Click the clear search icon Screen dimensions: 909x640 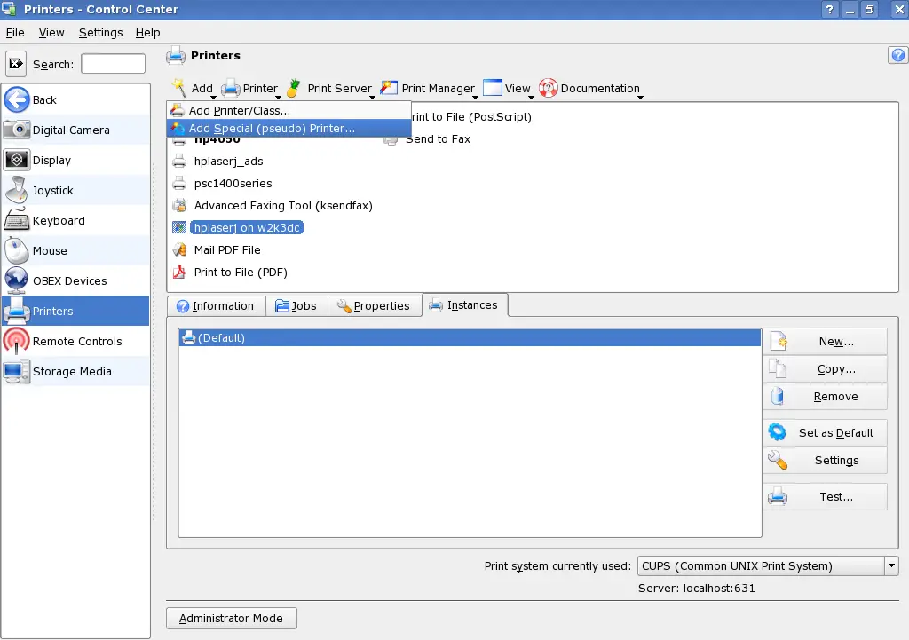(x=16, y=64)
